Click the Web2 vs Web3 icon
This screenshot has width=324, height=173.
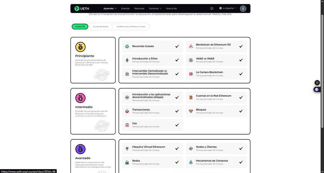coord(191,60)
